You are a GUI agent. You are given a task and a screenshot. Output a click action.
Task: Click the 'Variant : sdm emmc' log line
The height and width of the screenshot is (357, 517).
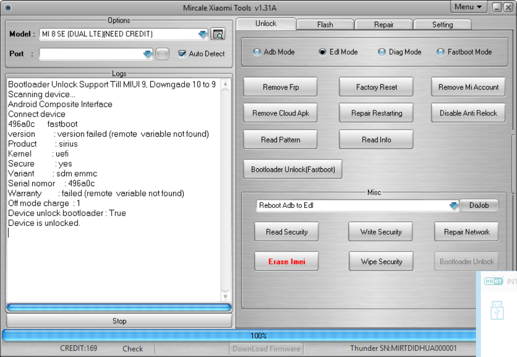(53, 174)
